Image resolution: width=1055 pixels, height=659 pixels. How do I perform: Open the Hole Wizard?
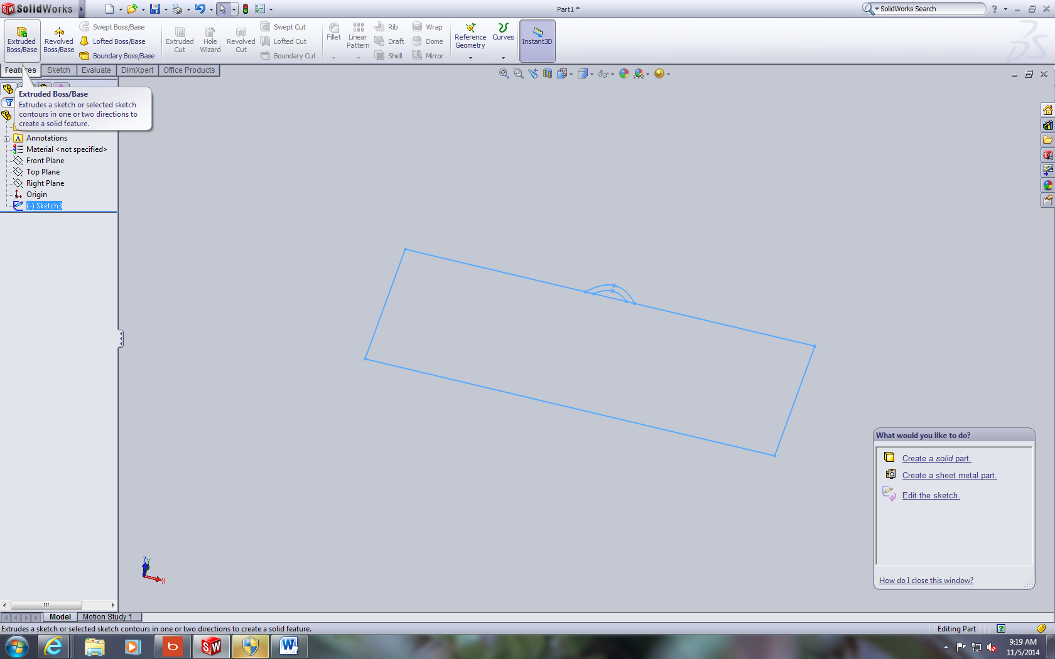210,40
